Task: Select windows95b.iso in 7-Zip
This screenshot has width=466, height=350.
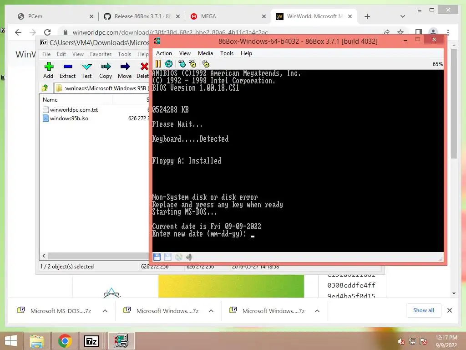Action: (69, 118)
